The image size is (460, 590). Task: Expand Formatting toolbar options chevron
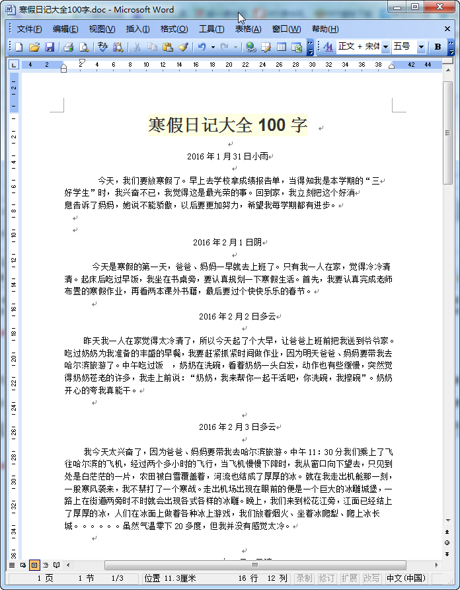coord(451,47)
